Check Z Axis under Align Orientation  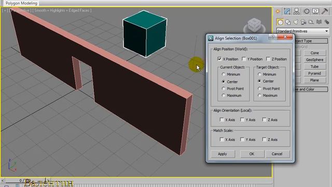264,120
